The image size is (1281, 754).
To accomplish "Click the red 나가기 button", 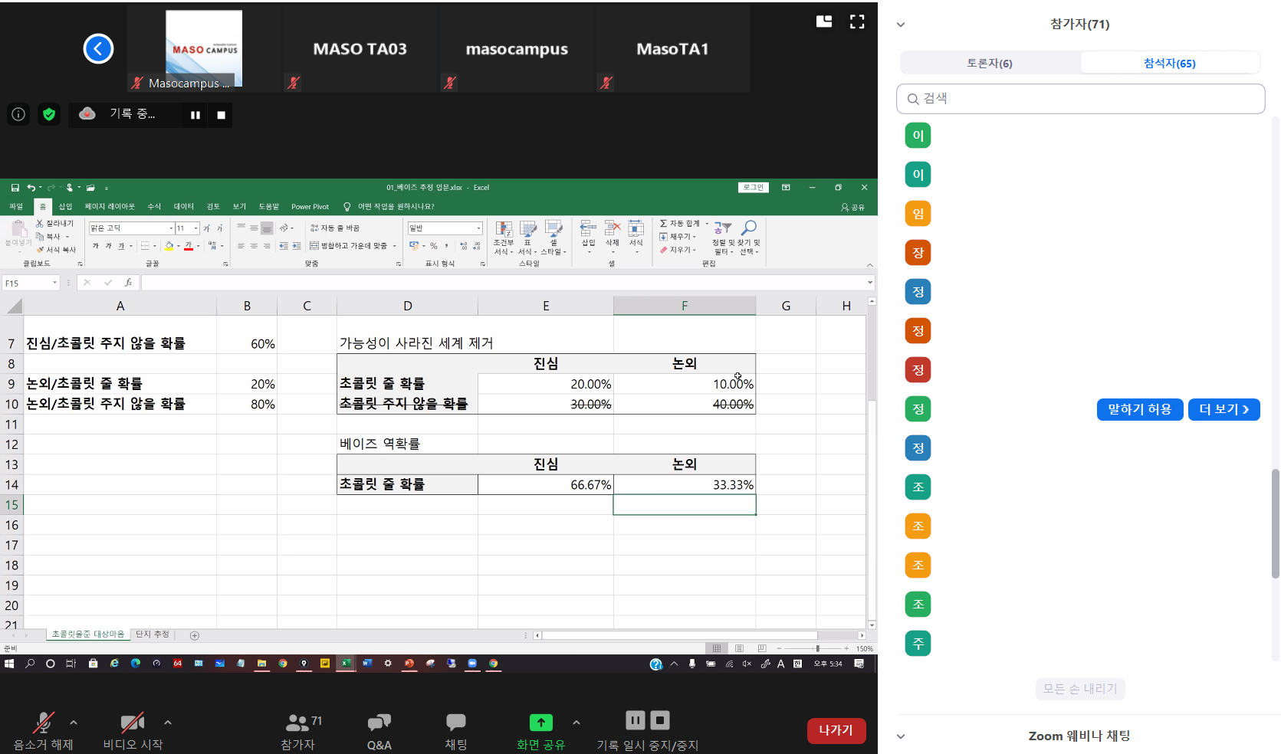I will click(836, 730).
